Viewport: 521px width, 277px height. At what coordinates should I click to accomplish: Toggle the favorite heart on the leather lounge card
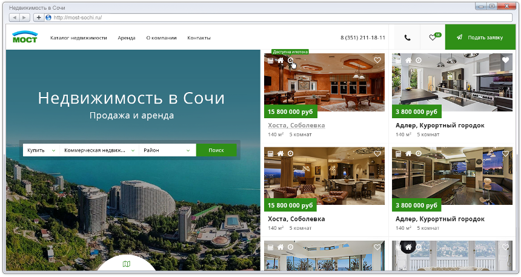pyautogui.click(x=377, y=153)
